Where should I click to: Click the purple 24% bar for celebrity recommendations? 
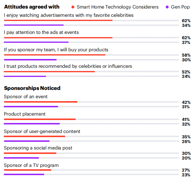pyautogui.click(x=25, y=76)
